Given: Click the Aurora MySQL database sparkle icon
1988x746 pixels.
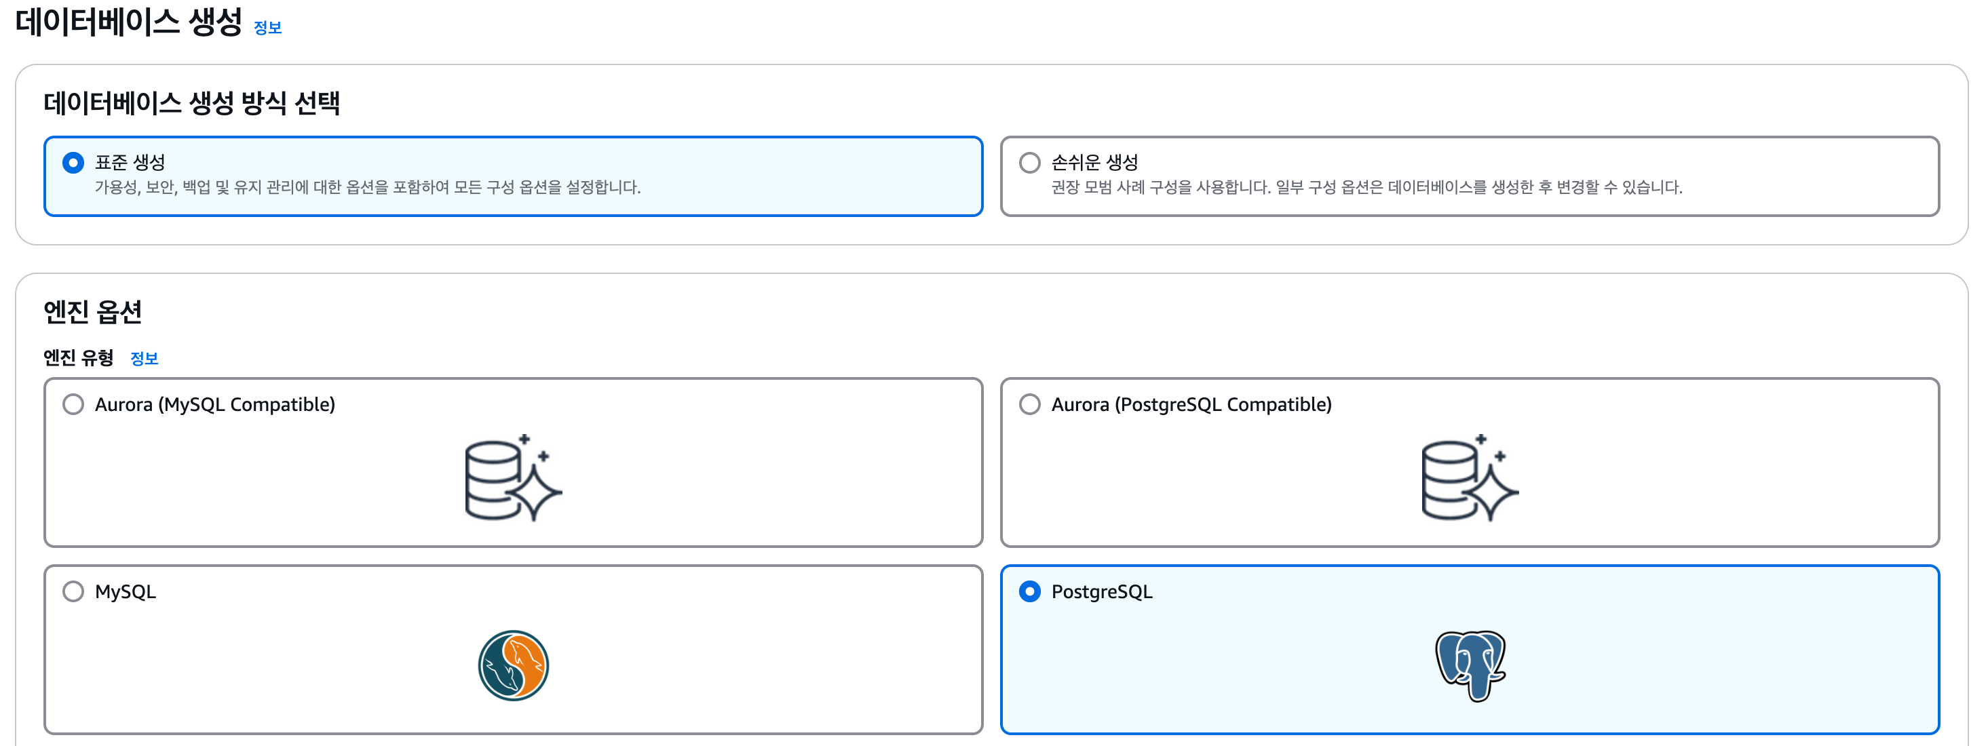Looking at the screenshot, I should [512, 477].
